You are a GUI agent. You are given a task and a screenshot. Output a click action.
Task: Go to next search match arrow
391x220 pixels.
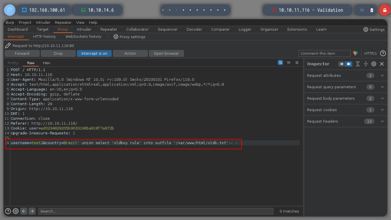coord(32,211)
